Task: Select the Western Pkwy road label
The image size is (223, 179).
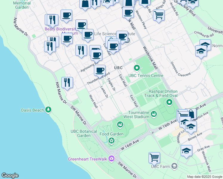Action: [x=141, y=19]
